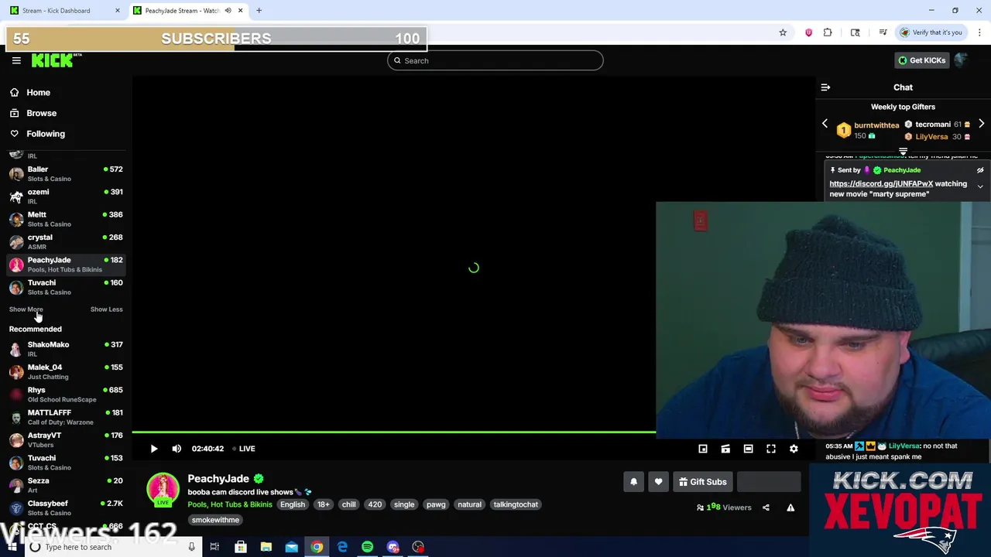Image resolution: width=991 pixels, height=557 pixels.
Task: Toggle theater mode in player
Action: [748, 449]
